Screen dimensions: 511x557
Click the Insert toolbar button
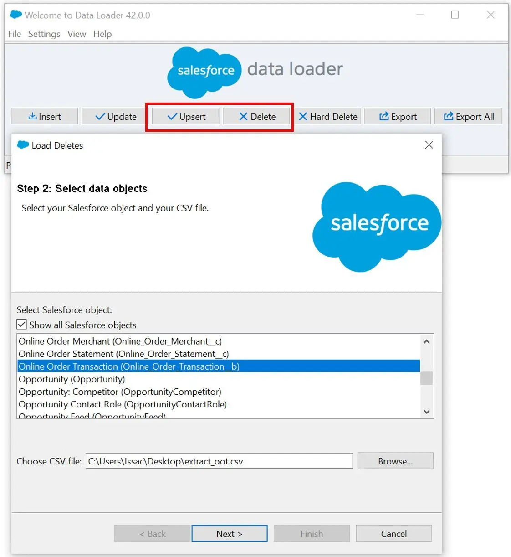coord(45,116)
